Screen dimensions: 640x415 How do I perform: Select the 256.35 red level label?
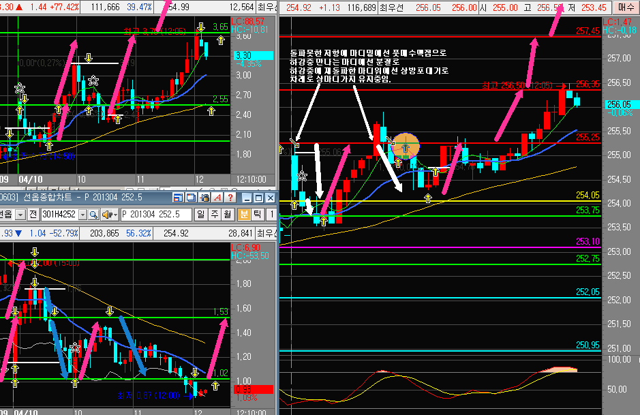588,84
